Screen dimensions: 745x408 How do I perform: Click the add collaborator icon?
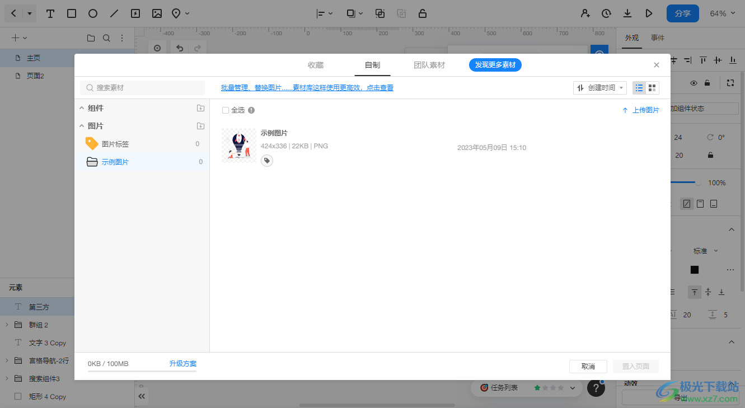(585, 13)
